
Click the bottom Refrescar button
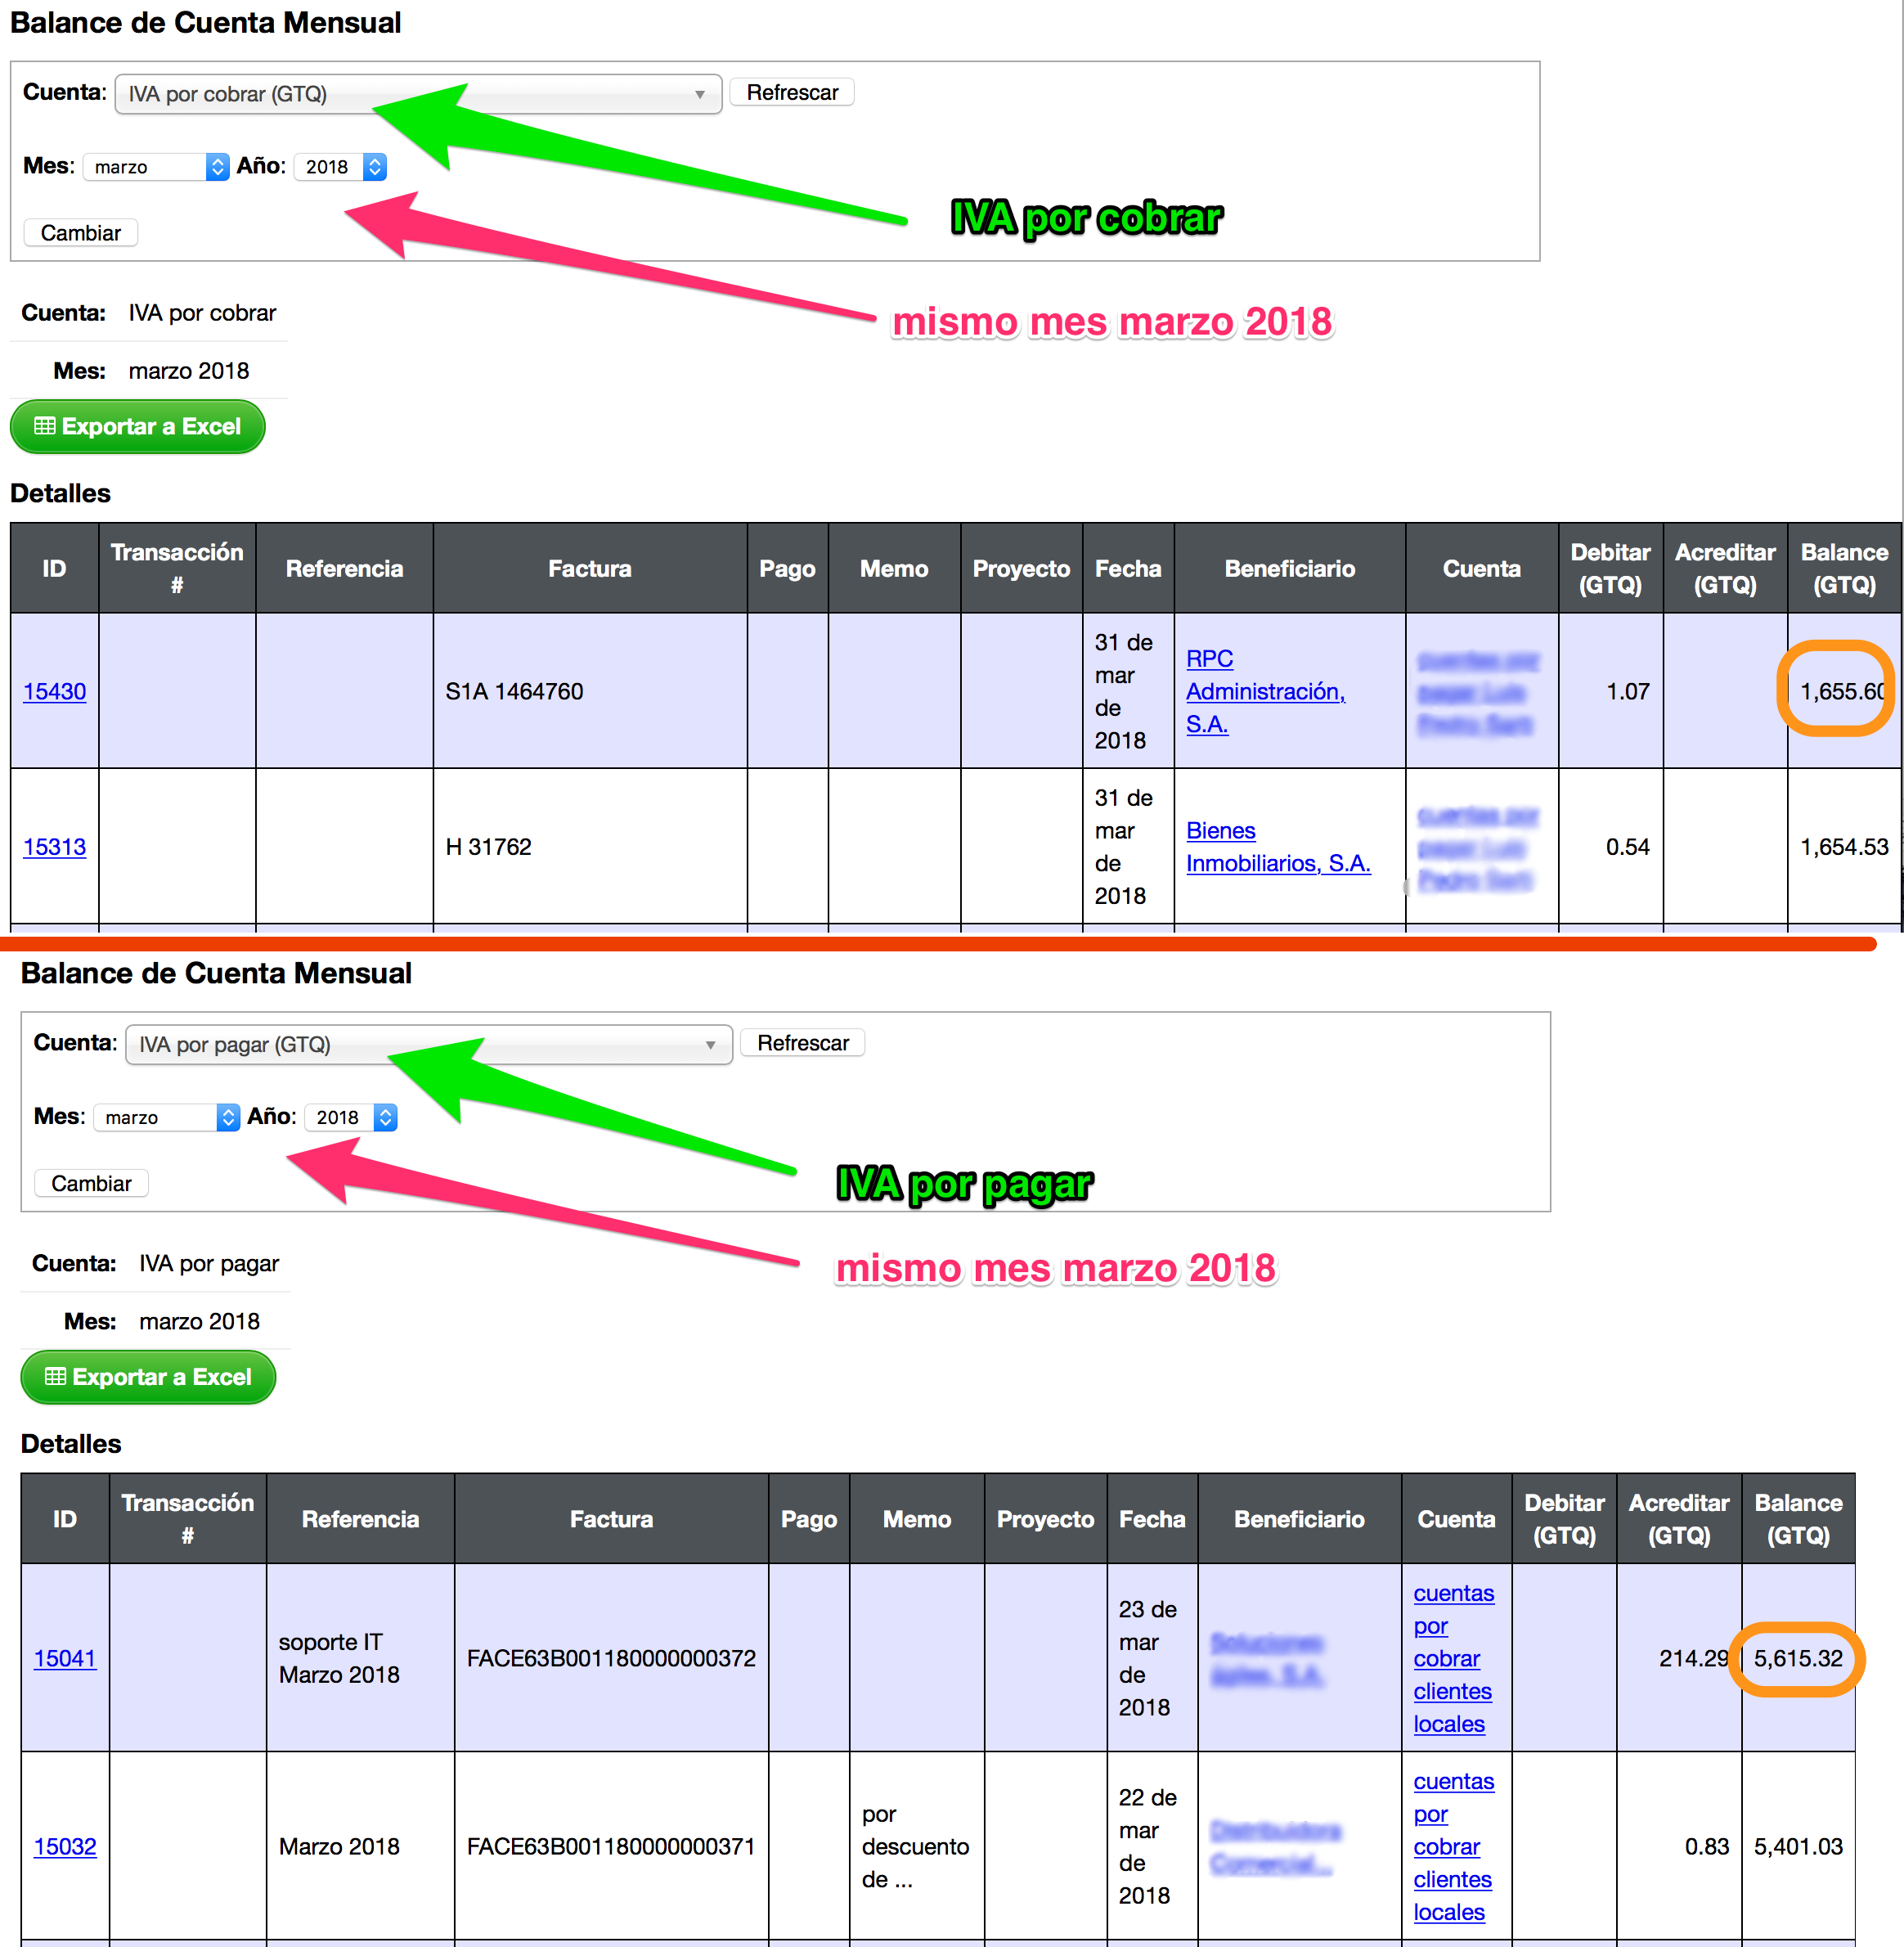pos(803,1042)
